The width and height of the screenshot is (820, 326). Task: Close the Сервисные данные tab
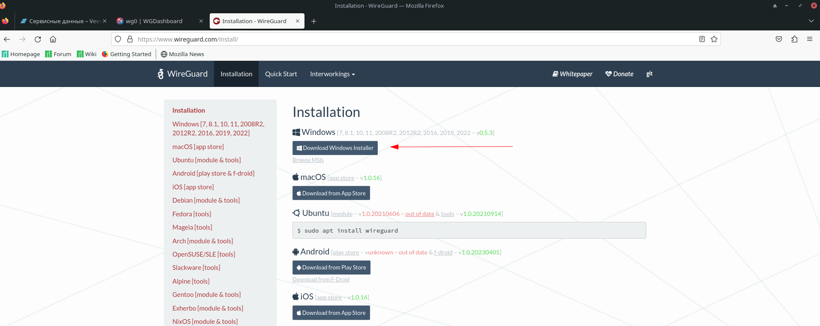105,21
